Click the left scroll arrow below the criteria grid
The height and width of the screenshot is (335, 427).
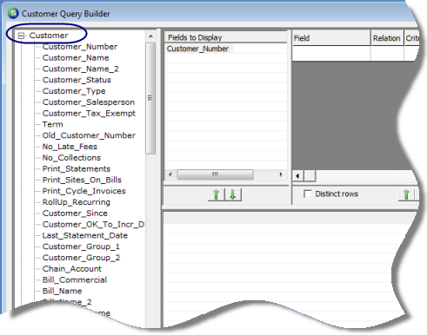coord(297,175)
